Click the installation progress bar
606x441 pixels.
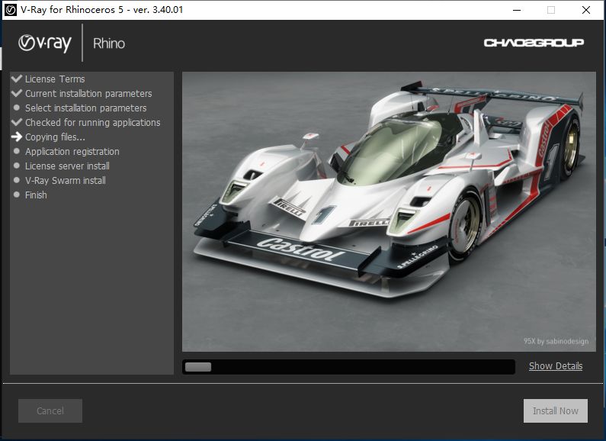pos(348,367)
